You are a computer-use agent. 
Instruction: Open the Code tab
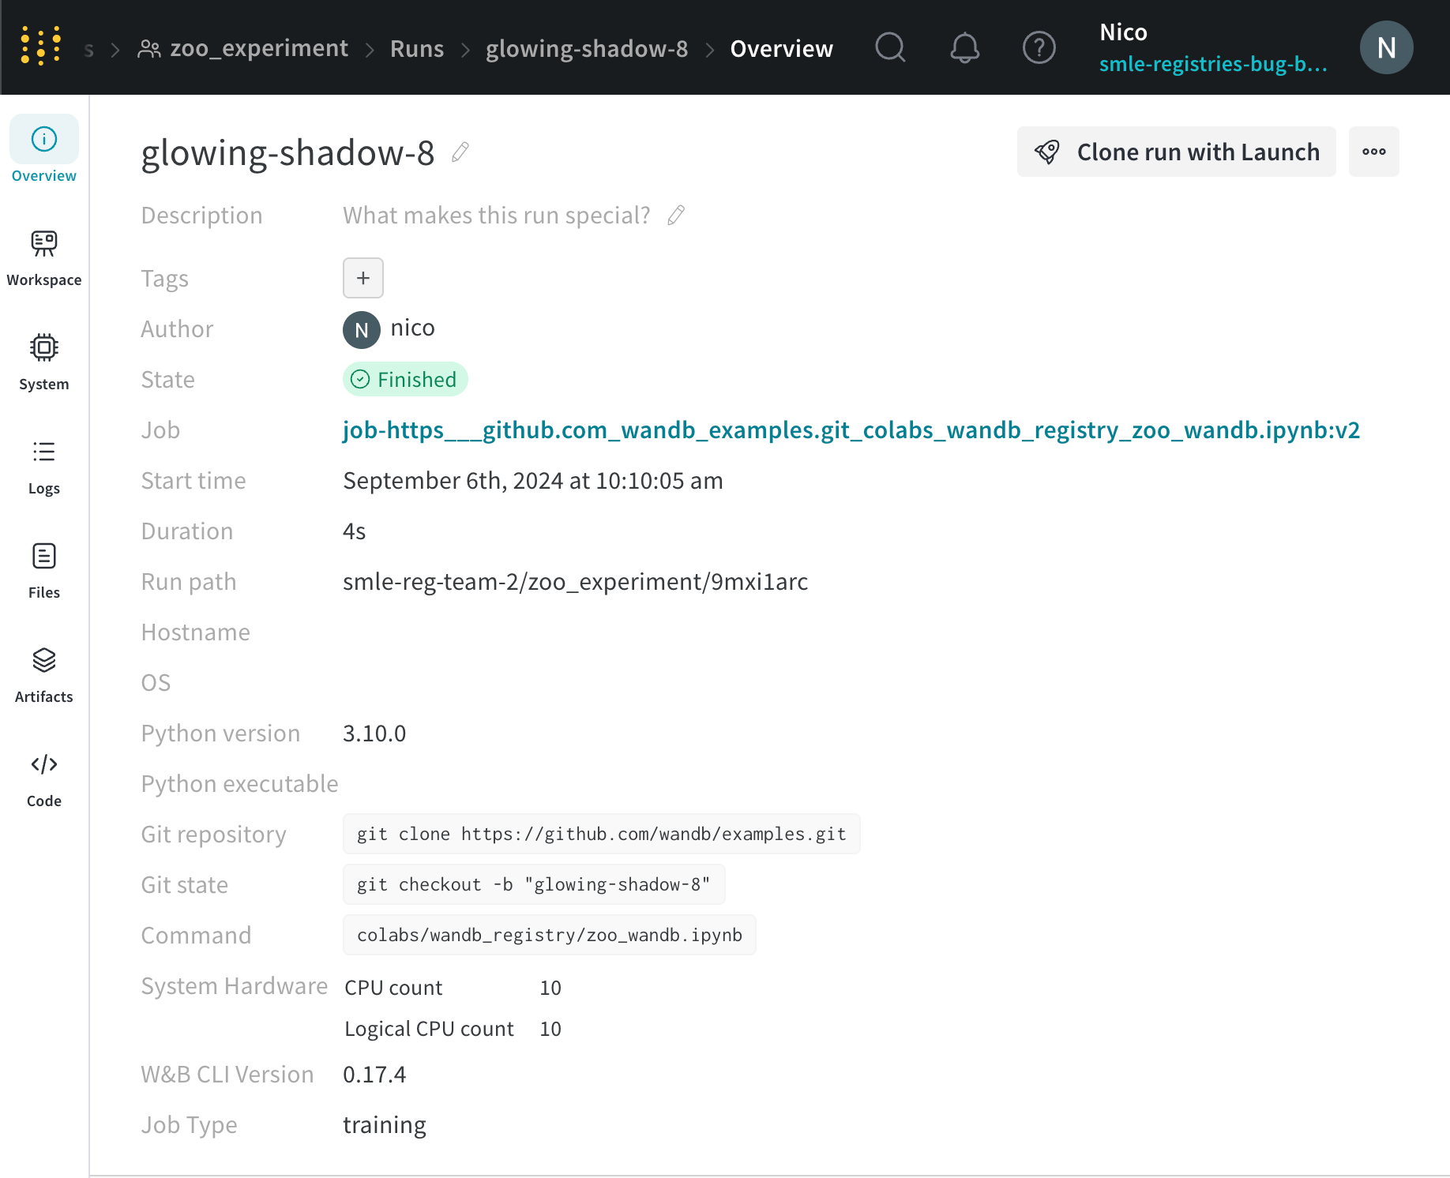[44, 778]
